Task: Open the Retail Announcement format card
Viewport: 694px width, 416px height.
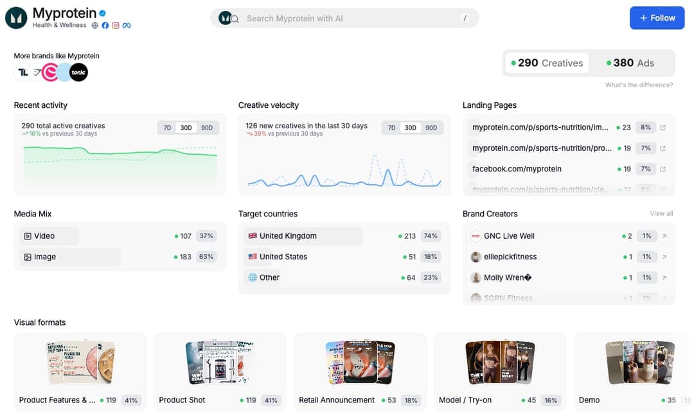Action: tap(360, 372)
